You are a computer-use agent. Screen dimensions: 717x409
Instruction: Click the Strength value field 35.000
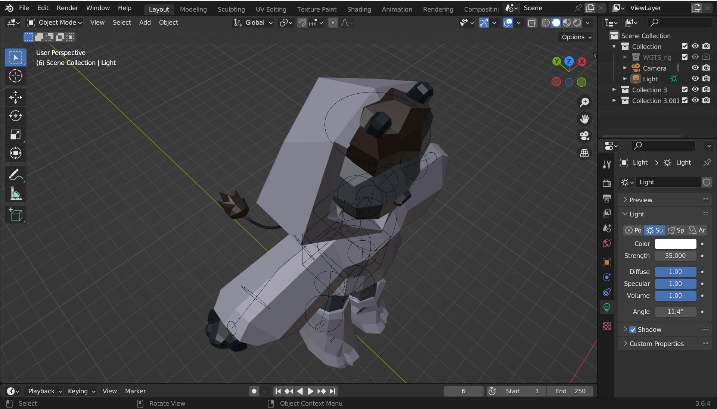tap(676, 256)
